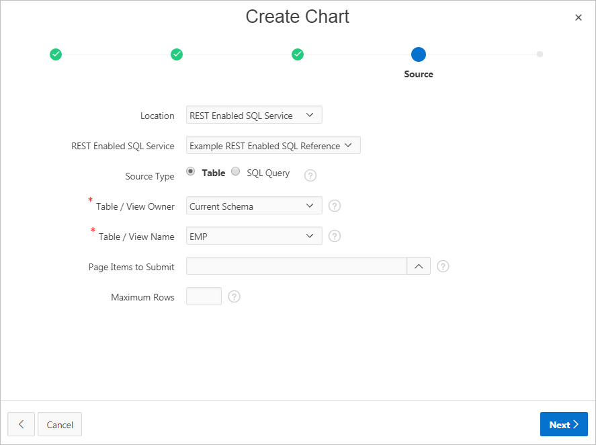Open help for Maximum Rows field

click(234, 296)
